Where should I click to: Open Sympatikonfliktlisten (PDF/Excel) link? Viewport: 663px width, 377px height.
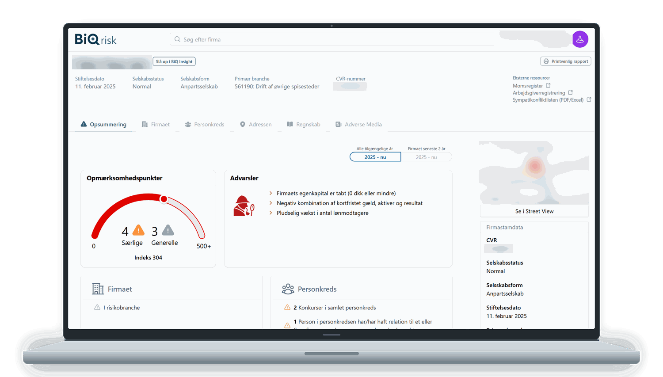pos(548,100)
